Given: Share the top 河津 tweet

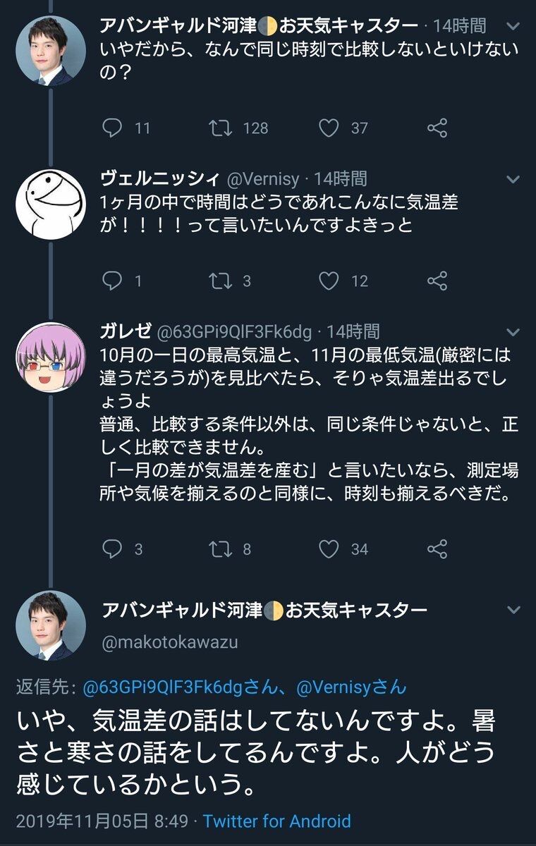Looking at the screenshot, I should (x=437, y=128).
